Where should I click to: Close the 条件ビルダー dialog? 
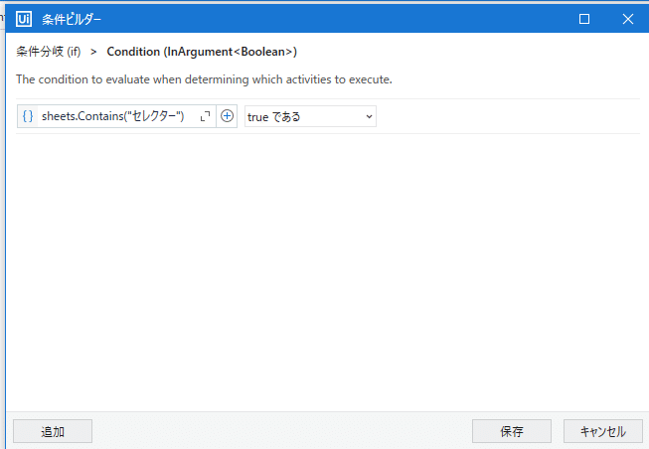pyautogui.click(x=628, y=19)
